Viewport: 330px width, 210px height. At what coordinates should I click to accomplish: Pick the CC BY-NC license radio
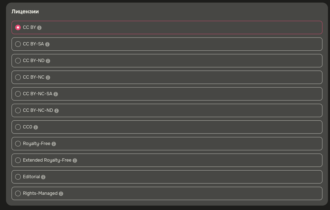point(18,77)
